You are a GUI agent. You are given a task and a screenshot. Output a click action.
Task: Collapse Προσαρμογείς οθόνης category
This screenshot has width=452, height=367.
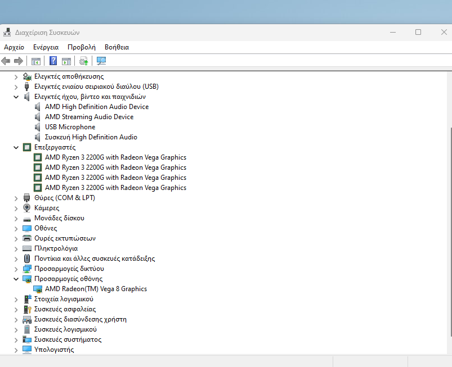[x=16, y=279]
